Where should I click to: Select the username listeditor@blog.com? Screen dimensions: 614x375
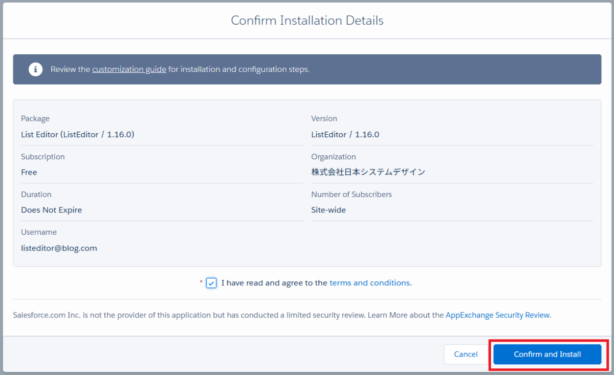pos(59,248)
